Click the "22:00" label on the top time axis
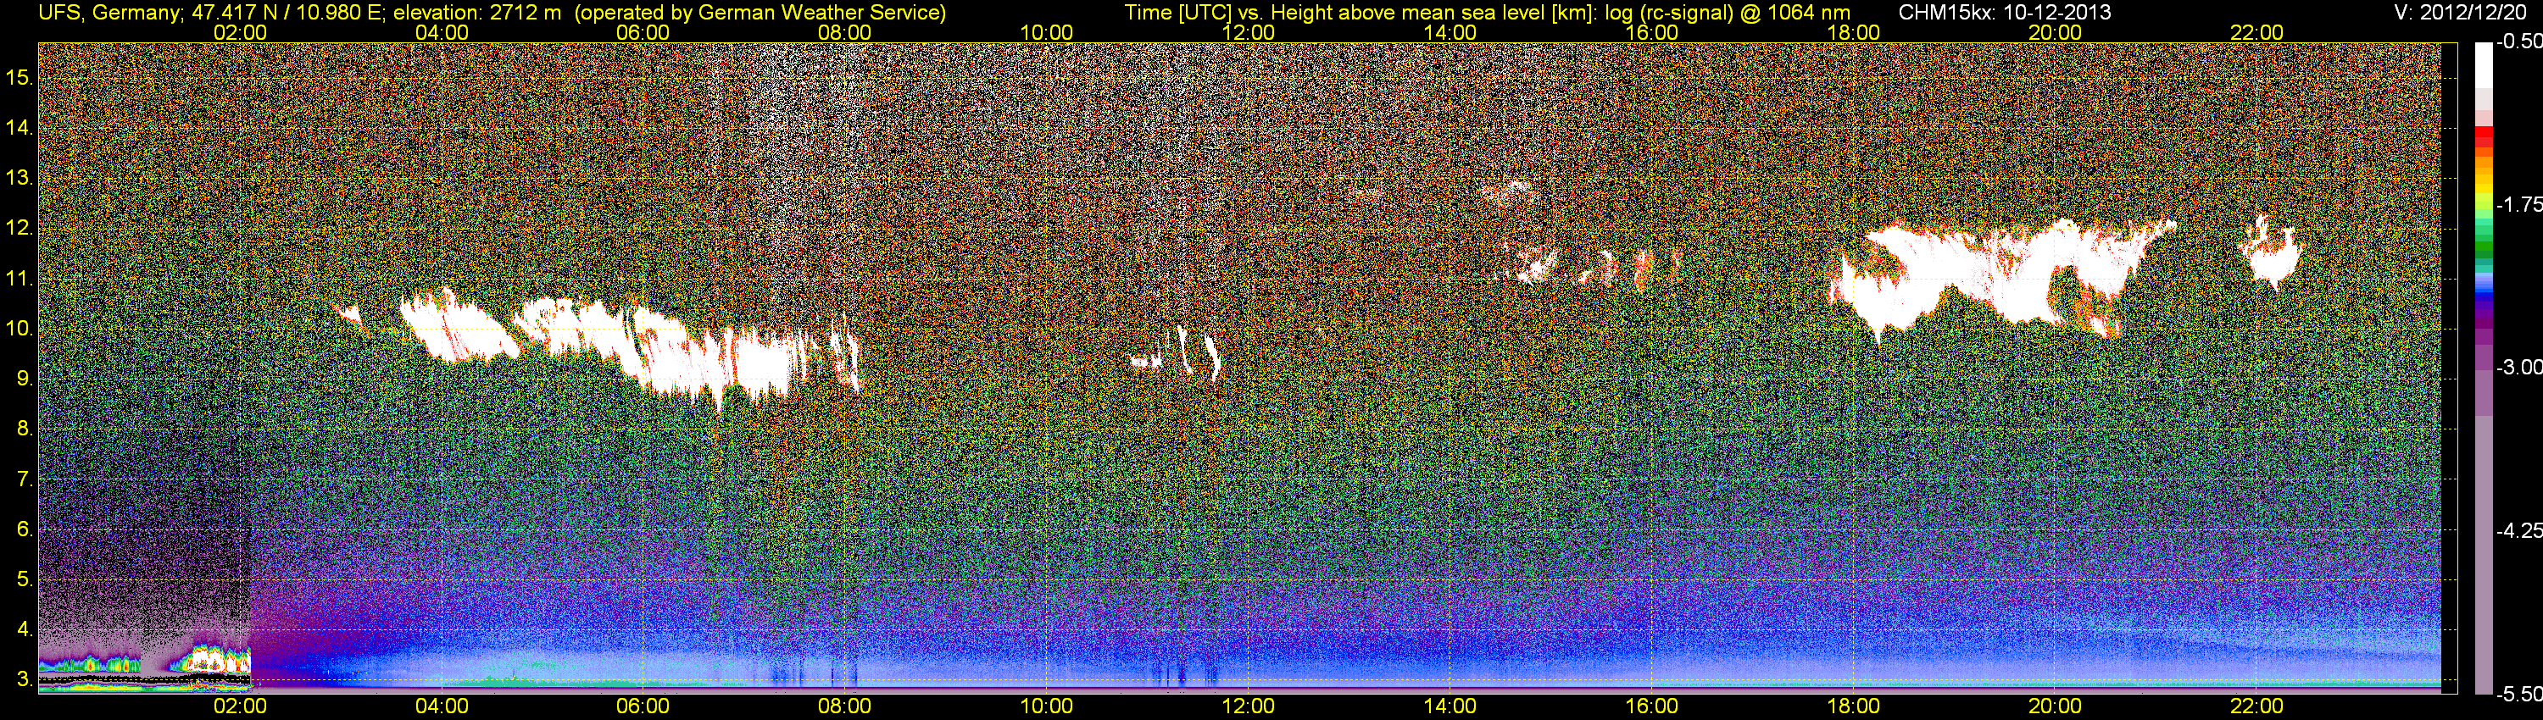The width and height of the screenshot is (2543, 720). [x=2256, y=32]
